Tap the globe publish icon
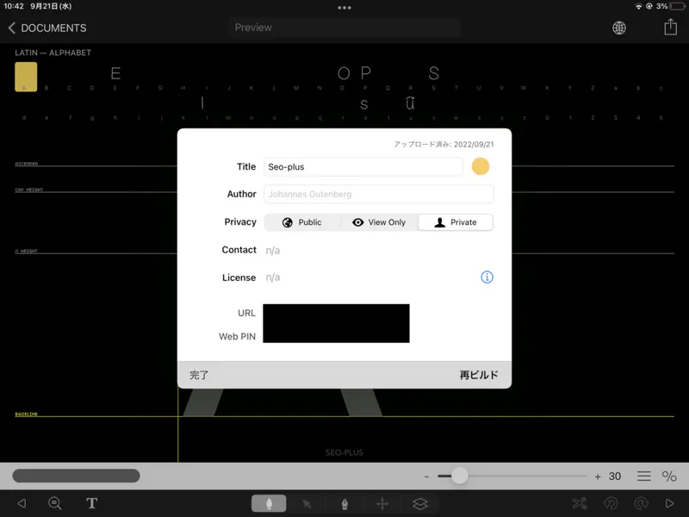This screenshot has height=517, width=689. pyautogui.click(x=618, y=28)
